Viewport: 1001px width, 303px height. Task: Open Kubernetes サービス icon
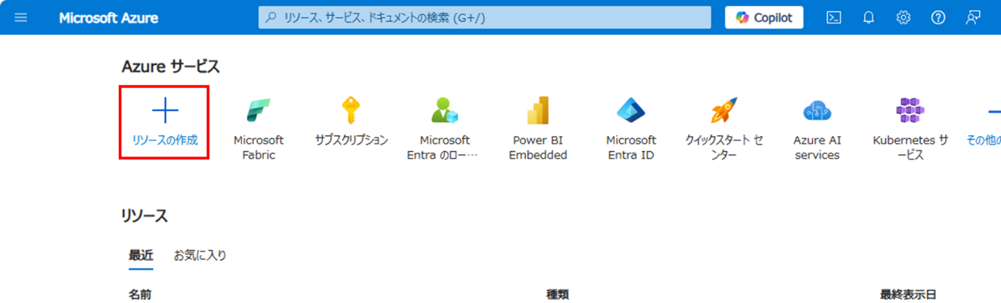tap(910, 110)
